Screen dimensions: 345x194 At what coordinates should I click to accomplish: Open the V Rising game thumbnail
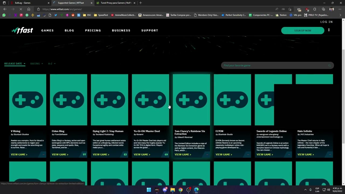[27, 100]
